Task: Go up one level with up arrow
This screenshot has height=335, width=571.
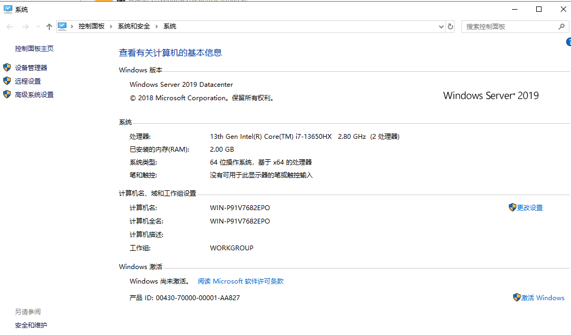Action: coord(49,27)
